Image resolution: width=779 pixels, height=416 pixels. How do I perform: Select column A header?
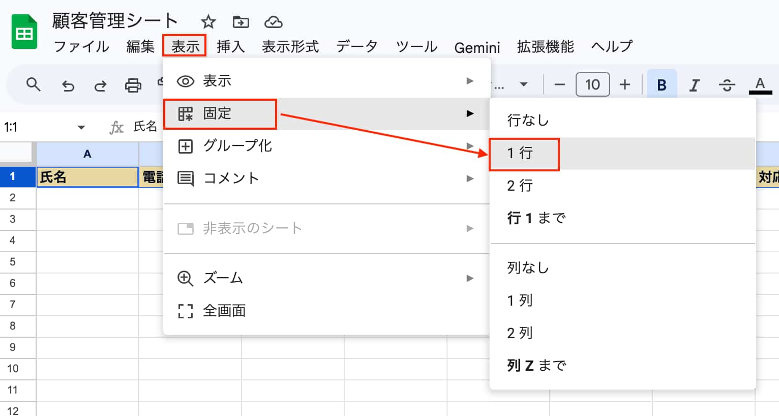click(x=87, y=154)
